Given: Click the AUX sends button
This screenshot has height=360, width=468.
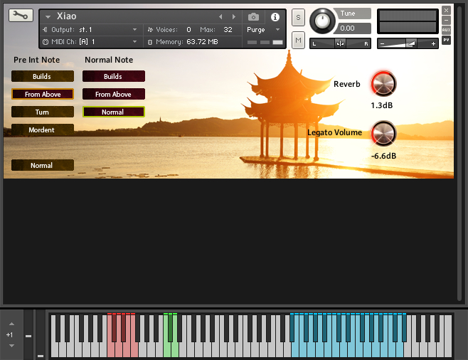Looking at the screenshot, I should point(446,30).
